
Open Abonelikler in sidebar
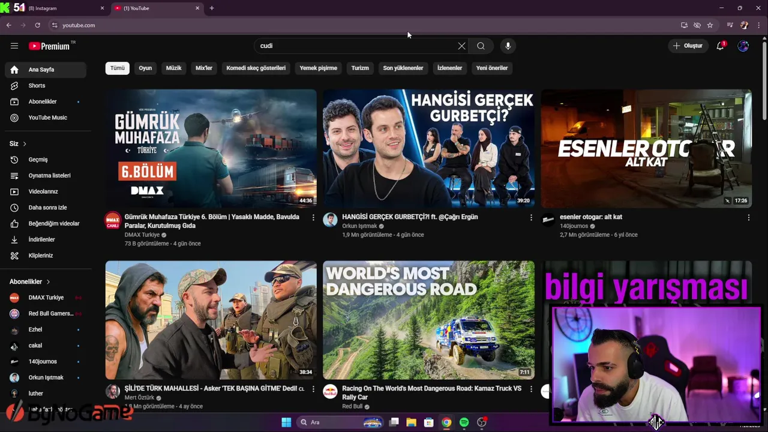[x=46, y=101]
